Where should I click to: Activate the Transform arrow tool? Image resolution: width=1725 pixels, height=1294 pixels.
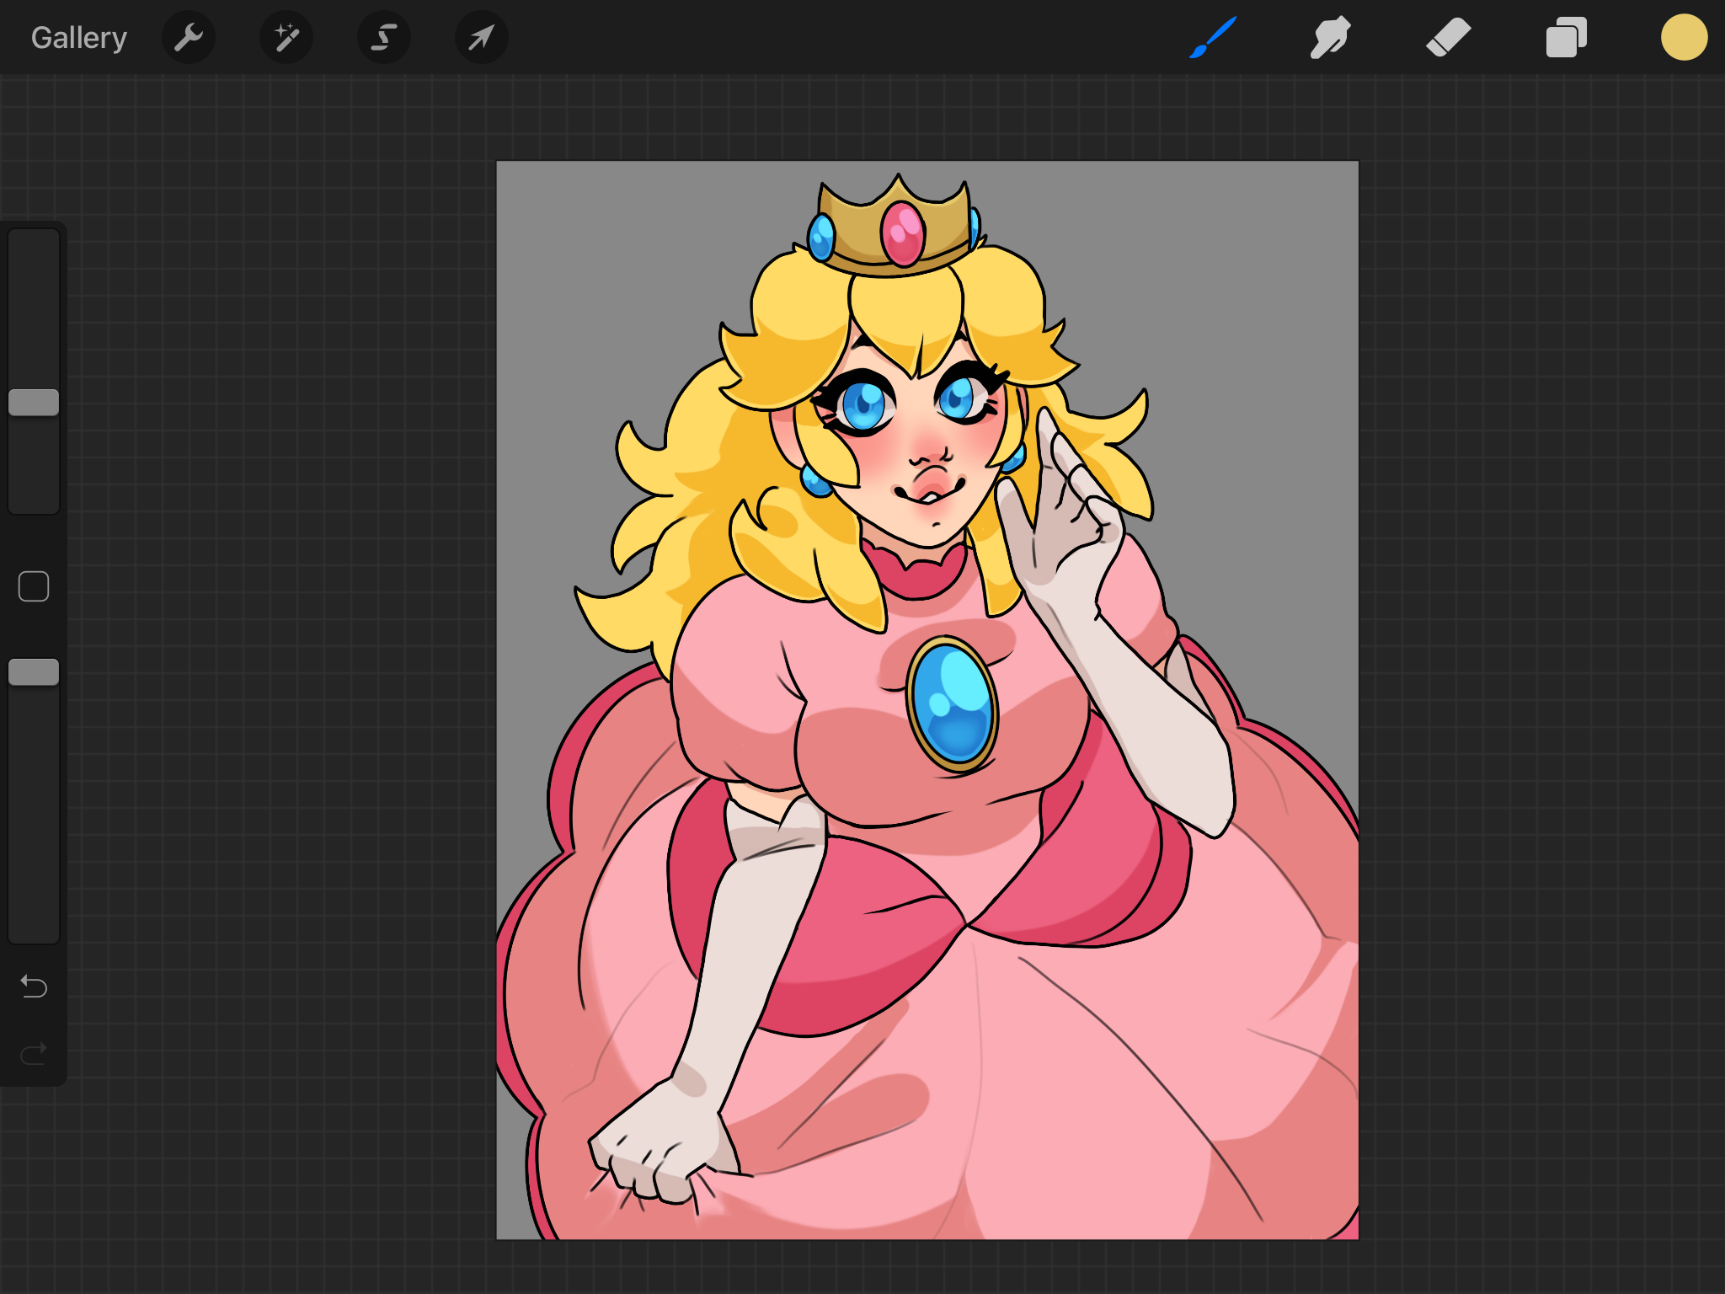482,38
